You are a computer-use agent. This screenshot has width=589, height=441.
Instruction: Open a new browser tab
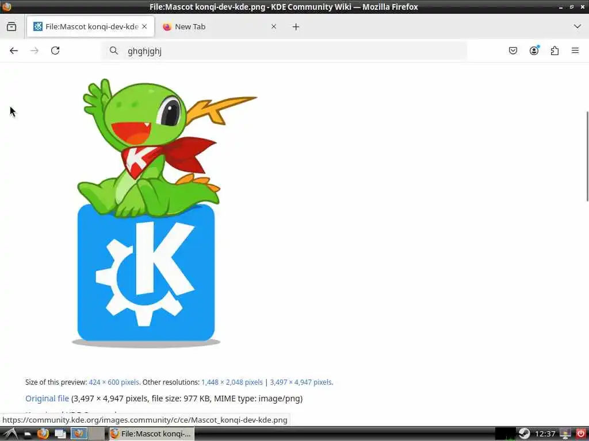296,26
